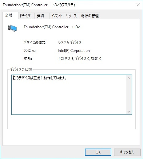Image resolution: width=143 pixels, height=159 pixels.
Task: Click the status box scrollbar track
Action: (x=129, y=95)
